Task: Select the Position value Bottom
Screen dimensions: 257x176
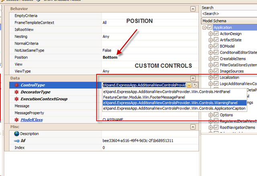Action: click(110, 57)
